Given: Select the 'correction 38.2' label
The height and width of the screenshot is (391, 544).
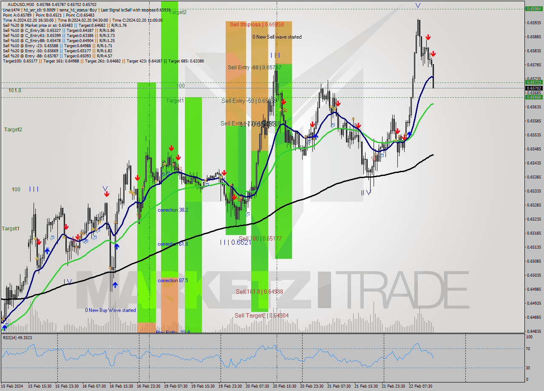Looking at the screenshot, I should pyautogui.click(x=173, y=210).
